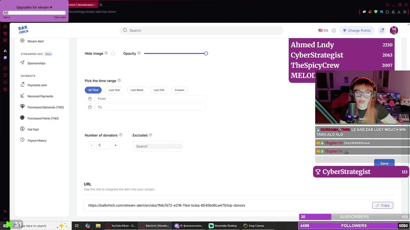Click the Excluded help icon
The image size is (410, 230).
tap(151, 135)
